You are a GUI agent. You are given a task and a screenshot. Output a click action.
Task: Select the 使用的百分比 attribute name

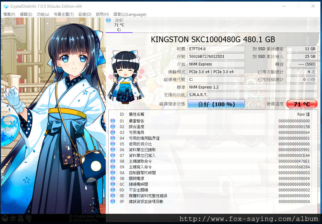pos(141,144)
